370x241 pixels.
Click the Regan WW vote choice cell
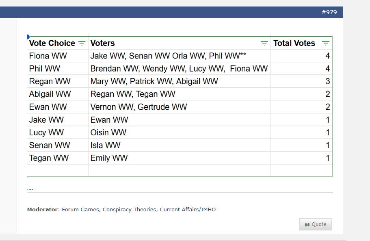pos(50,81)
